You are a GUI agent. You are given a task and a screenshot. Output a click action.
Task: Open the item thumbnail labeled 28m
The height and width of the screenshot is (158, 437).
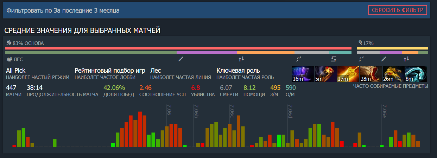pos(370,74)
